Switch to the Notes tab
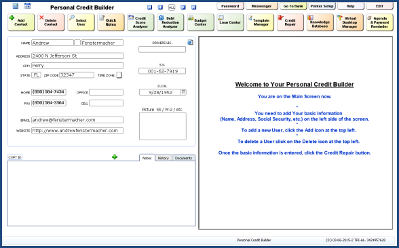The width and height of the screenshot is (399, 248). [x=147, y=158]
